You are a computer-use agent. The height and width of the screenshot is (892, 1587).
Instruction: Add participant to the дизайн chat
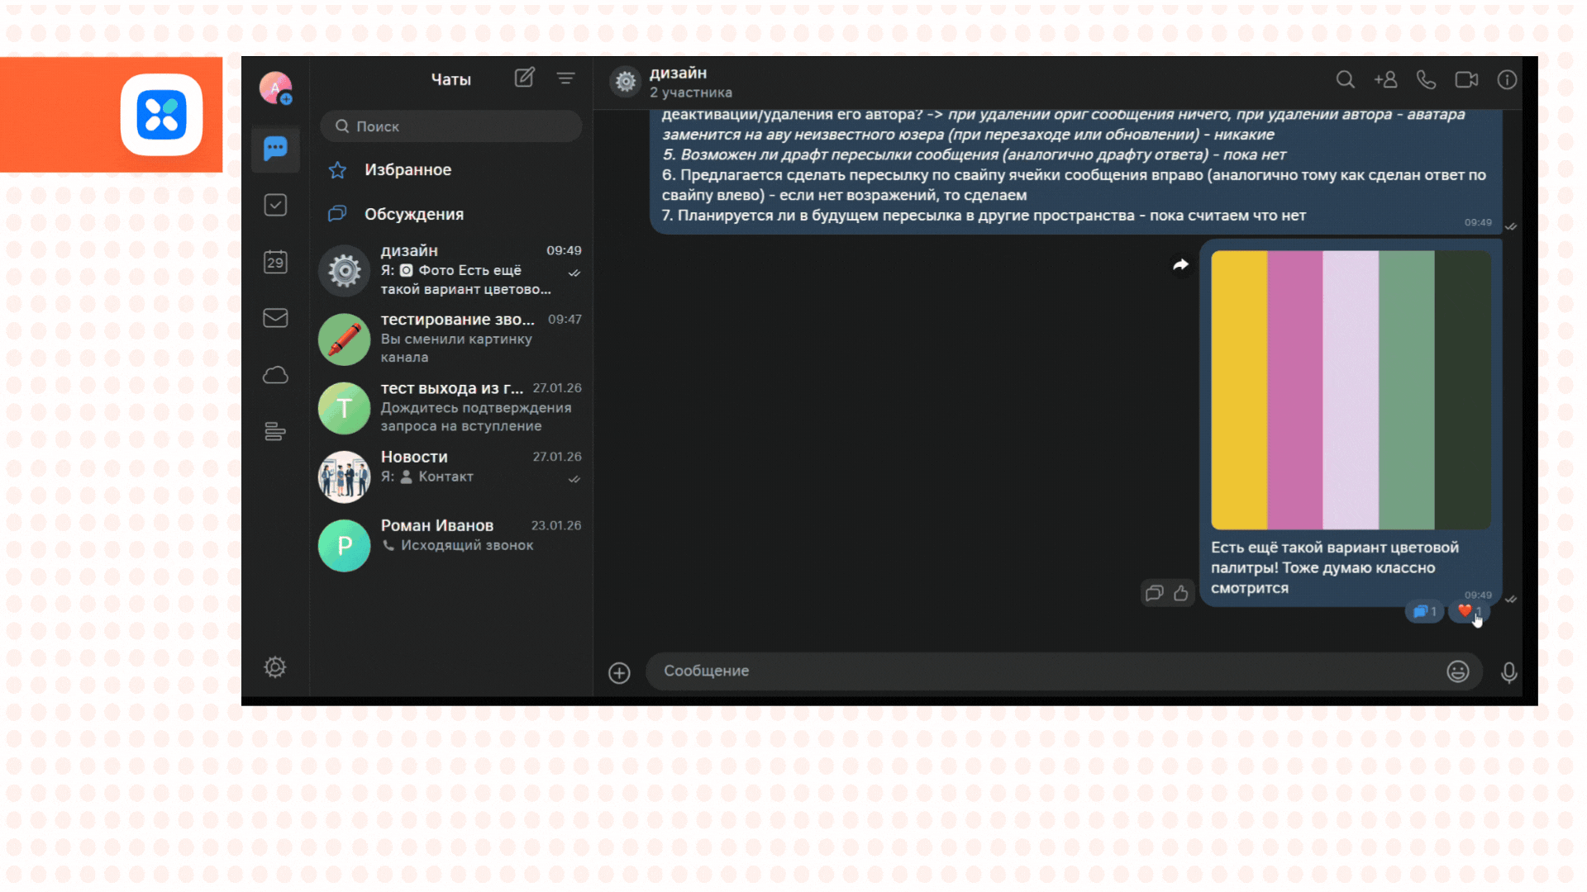click(x=1385, y=80)
